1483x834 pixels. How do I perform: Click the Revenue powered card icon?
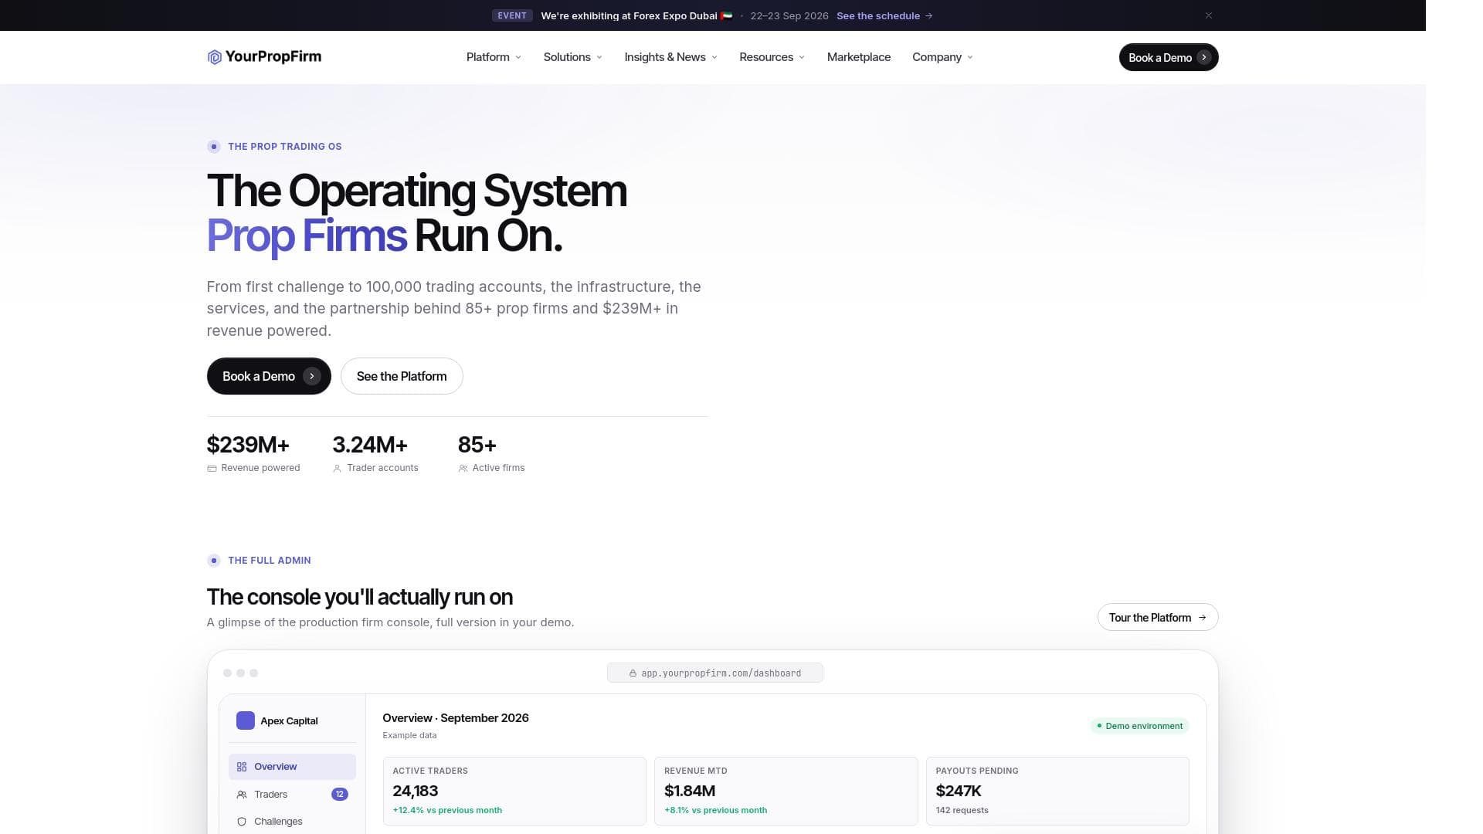[x=212, y=469]
